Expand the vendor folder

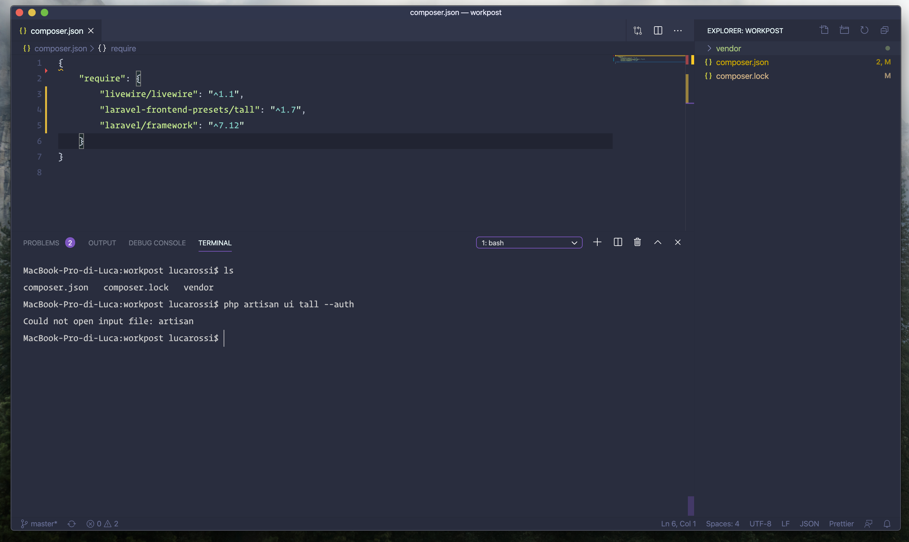(x=728, y=48)
